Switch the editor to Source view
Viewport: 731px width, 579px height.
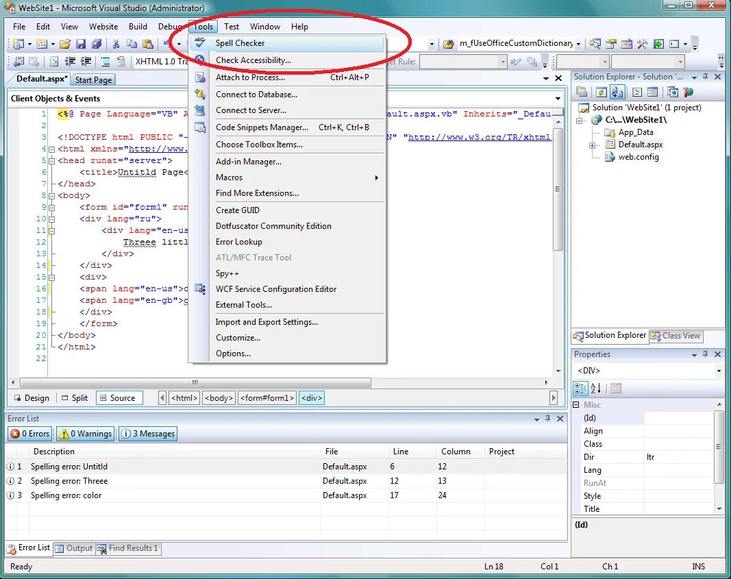119,397
